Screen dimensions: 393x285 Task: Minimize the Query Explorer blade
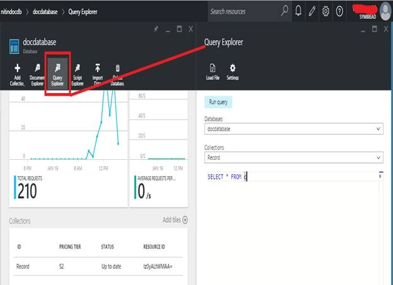pyautogui.click(x=363, y=30)
